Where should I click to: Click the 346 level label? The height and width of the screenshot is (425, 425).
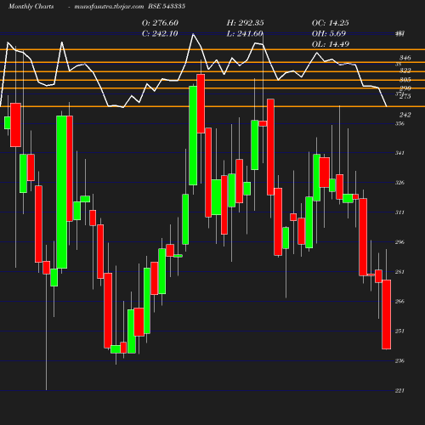[x=405, y=58]
